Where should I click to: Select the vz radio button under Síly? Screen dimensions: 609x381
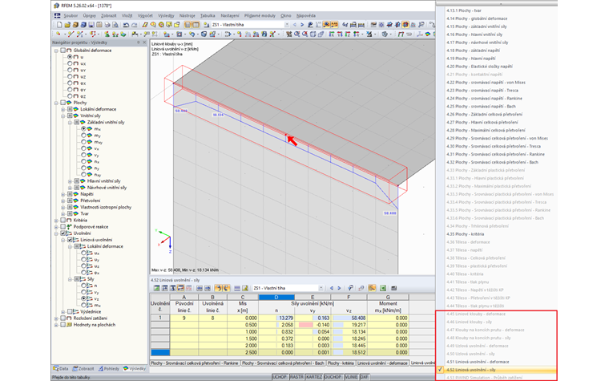(83, 298)
